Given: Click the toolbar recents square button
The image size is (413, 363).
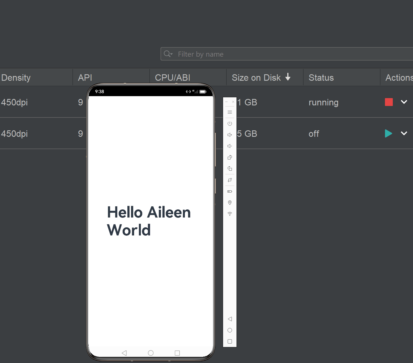Looking at the screenshot, I should [230, 341].
